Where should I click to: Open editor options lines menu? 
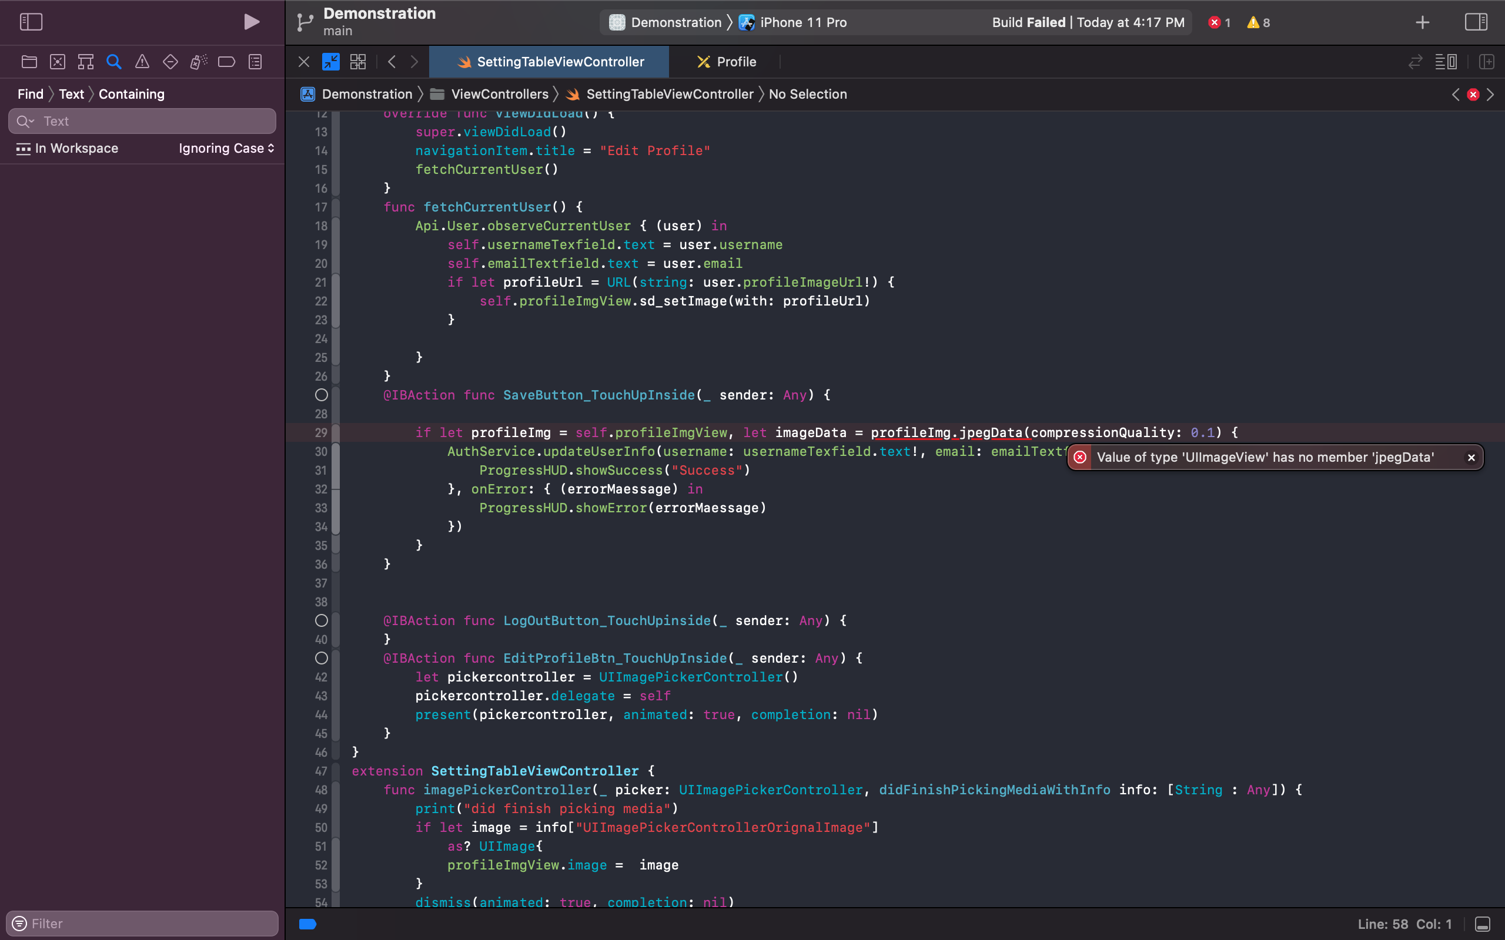coord(1445,62)
